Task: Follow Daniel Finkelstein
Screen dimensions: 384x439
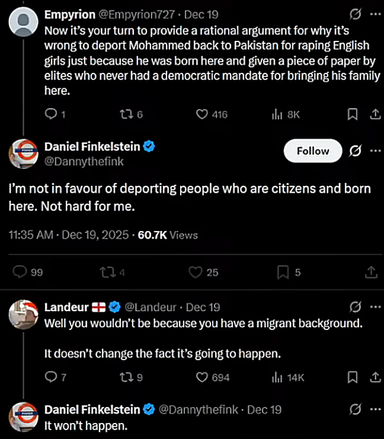Action: [313, 151]
